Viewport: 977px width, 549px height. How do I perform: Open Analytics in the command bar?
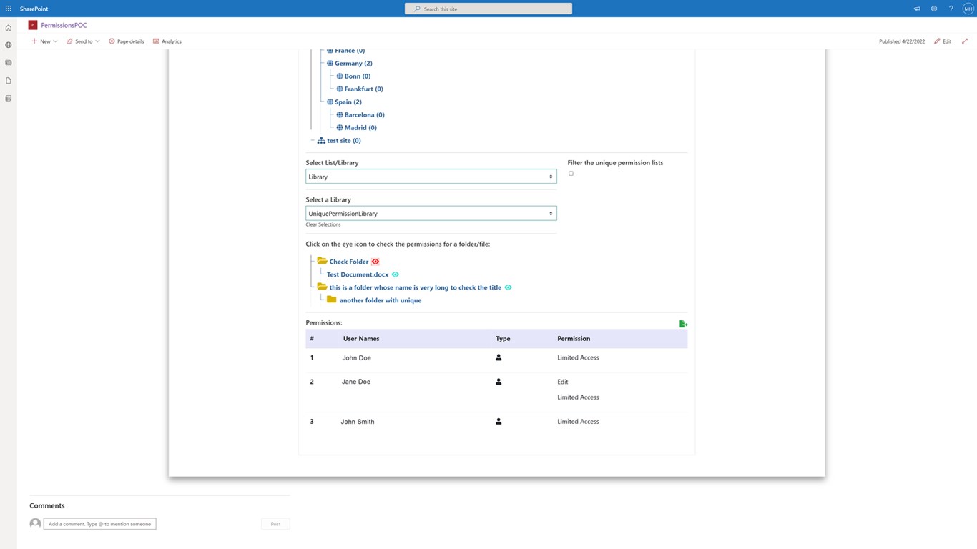click(167, 41)
